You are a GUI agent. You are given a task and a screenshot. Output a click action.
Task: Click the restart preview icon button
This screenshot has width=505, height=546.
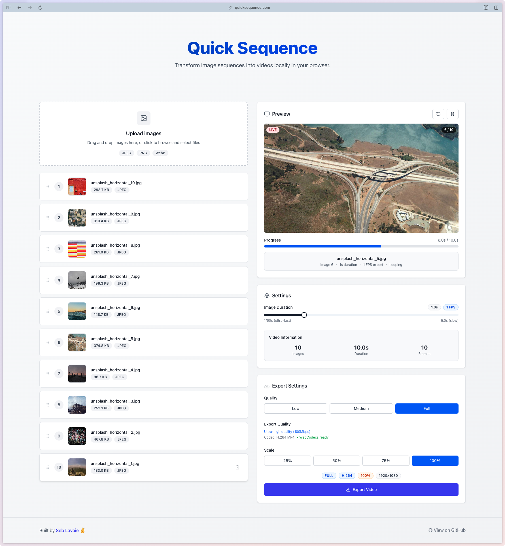[438, 114]
